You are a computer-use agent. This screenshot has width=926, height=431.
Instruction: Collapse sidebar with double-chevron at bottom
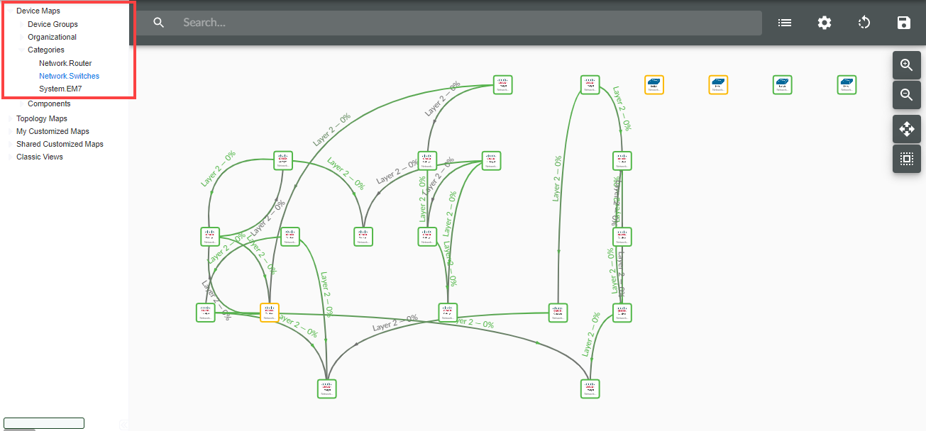click(124, 424)
